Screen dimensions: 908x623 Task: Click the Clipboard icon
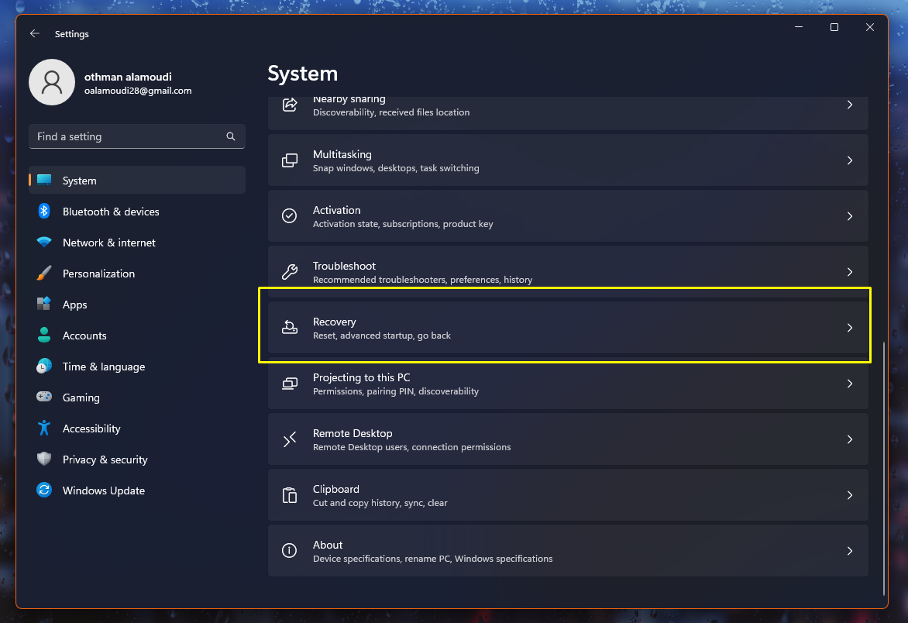[x=290, y=495]
